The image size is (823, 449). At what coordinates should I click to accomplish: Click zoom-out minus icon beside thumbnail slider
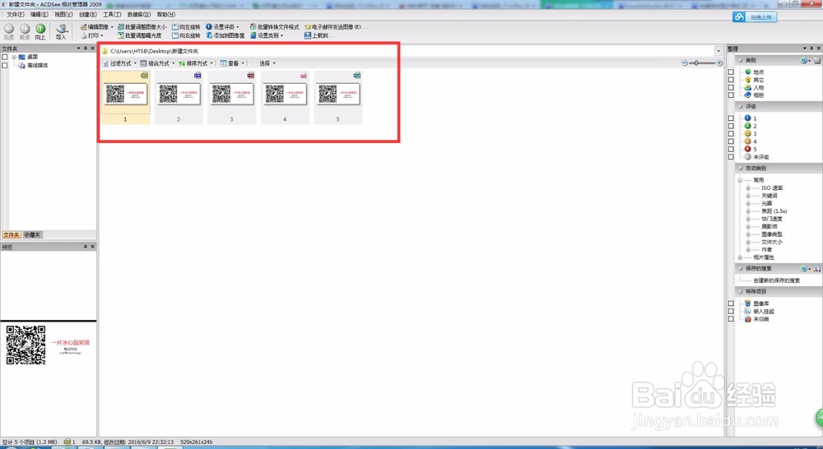pos(685,63)
